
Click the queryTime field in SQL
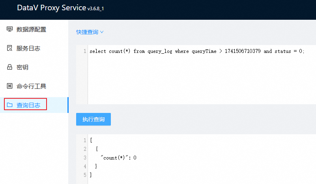pyautogui.click(x=204, y=51)
